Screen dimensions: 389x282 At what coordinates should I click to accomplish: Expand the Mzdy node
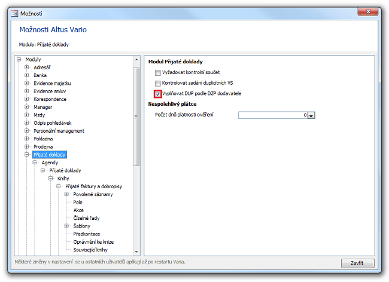pos(26,115)
